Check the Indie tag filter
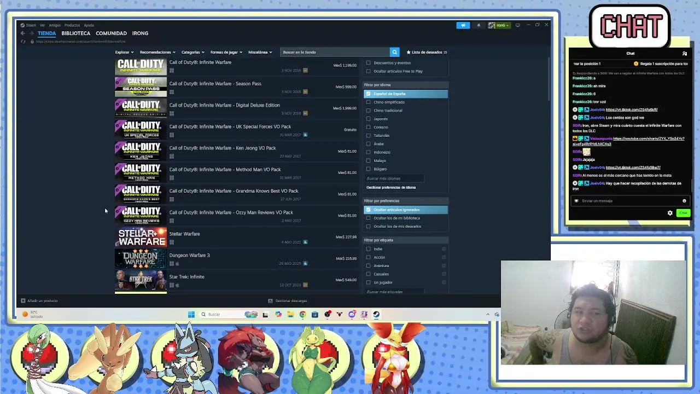 click(368, 249)
